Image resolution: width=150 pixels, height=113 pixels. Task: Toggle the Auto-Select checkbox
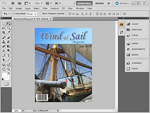(x=14, y=14)
